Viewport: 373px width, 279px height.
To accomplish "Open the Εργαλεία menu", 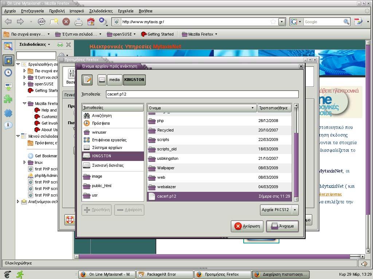I will (126, 11).
